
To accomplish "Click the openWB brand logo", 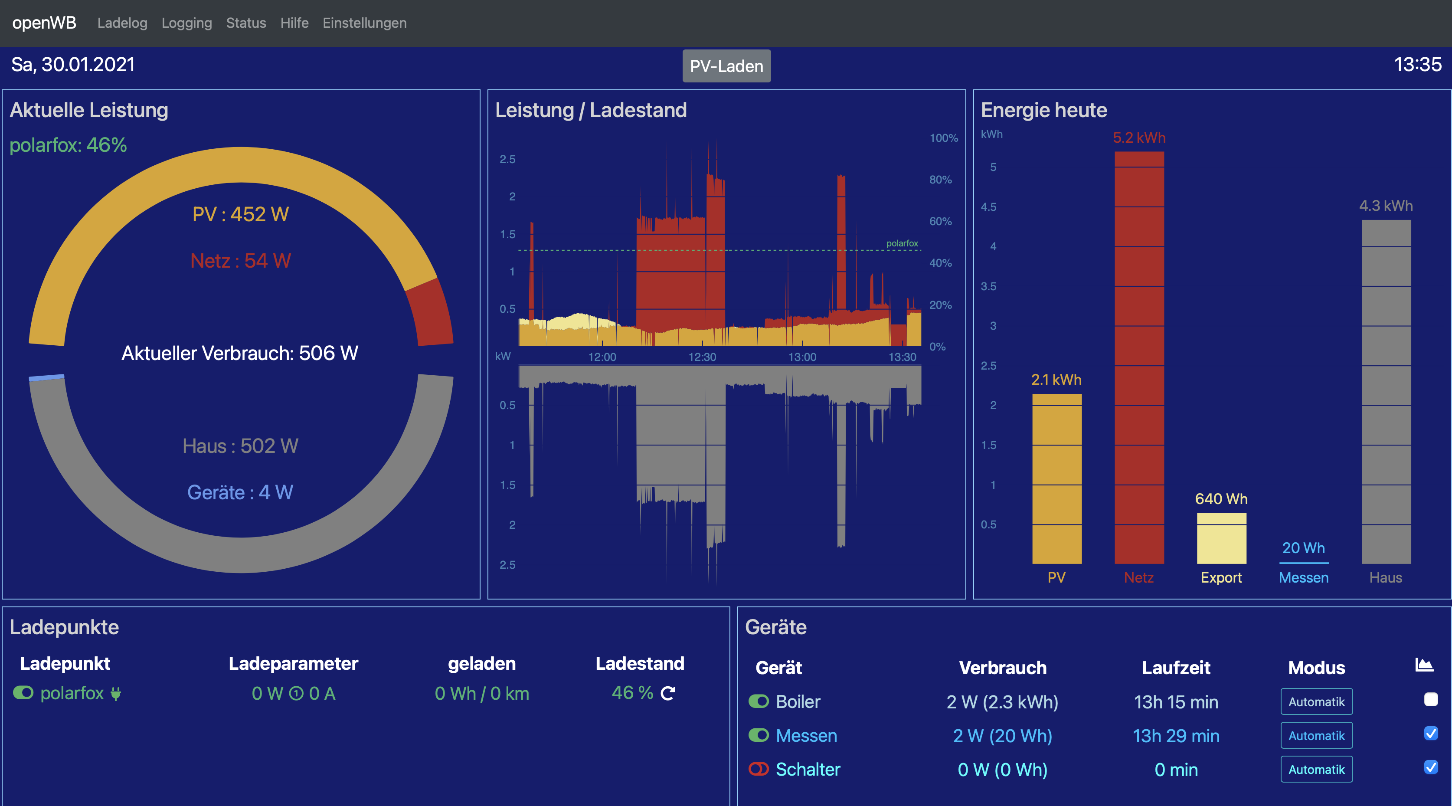I will point(44,23).
